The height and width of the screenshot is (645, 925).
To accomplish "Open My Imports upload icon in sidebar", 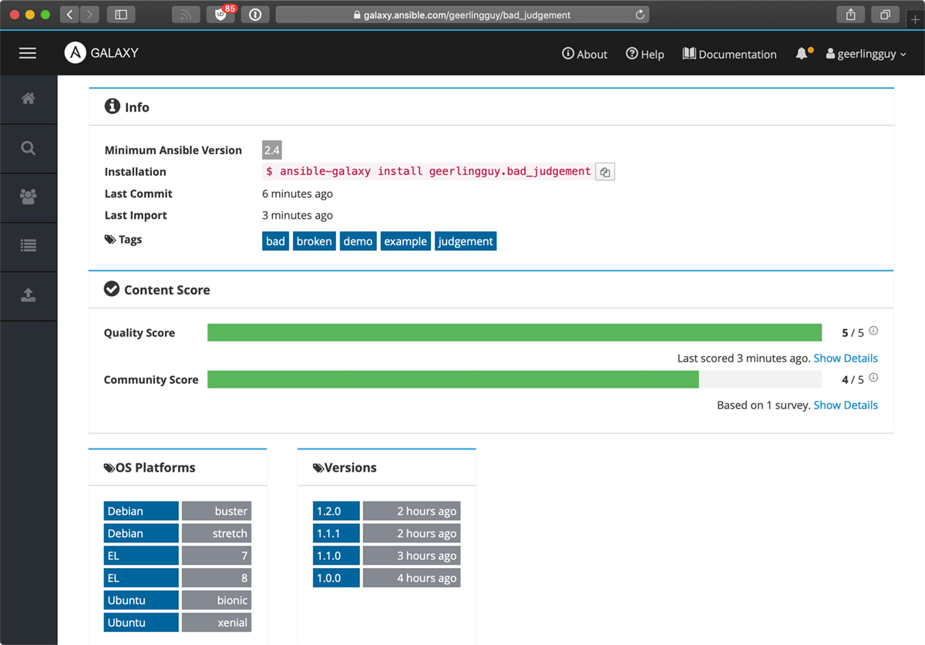I will [29, 295].
